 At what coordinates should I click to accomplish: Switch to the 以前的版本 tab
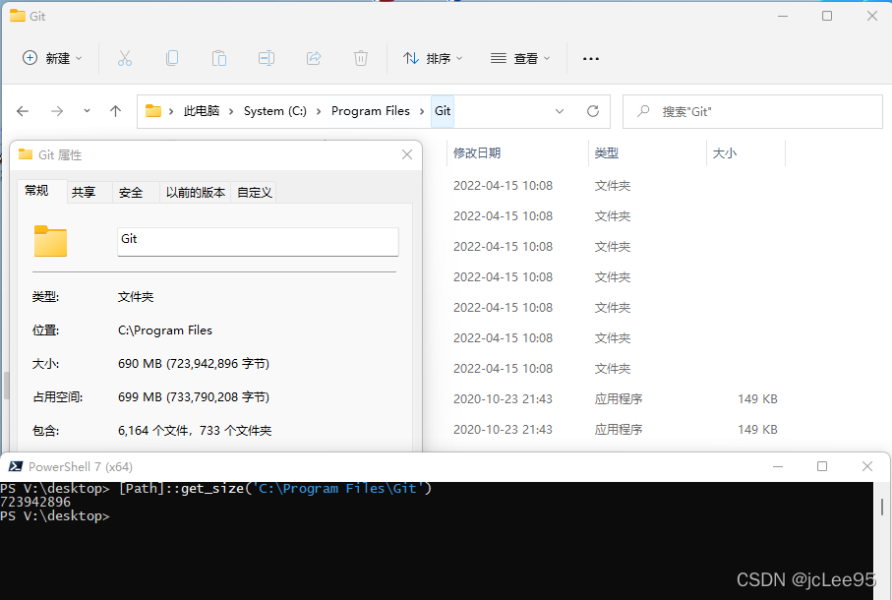pyautogui.click(x=196, y=192)
